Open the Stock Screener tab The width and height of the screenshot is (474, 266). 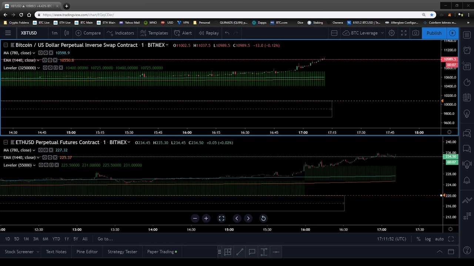click(22, 252)
